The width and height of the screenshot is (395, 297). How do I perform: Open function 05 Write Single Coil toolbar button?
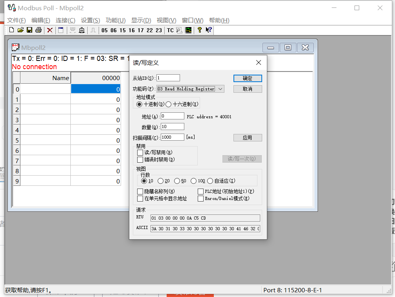coord(105,30)
